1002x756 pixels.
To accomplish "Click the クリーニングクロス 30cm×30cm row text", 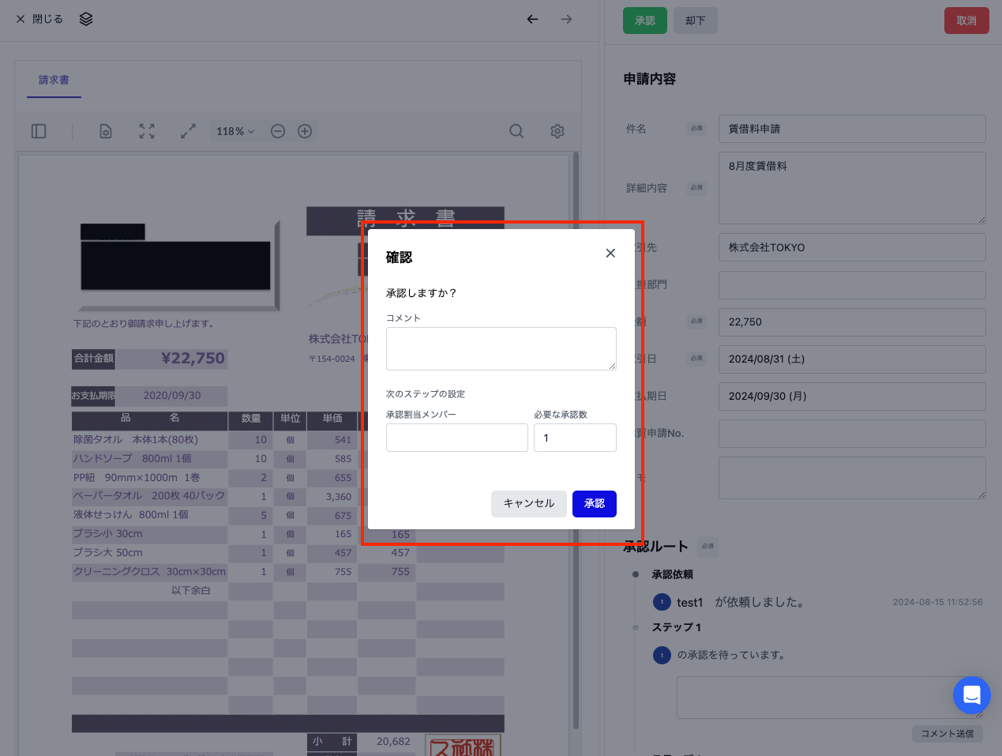I will tap(149, 572).
